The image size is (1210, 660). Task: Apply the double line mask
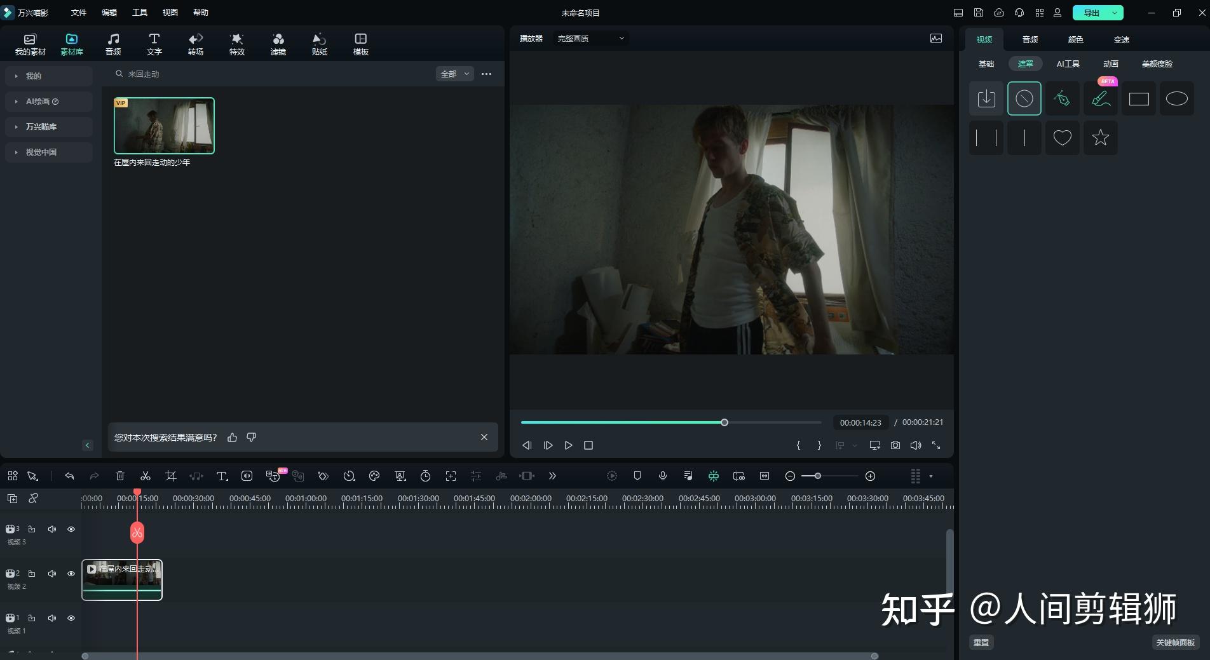click(x=986, y=138)
